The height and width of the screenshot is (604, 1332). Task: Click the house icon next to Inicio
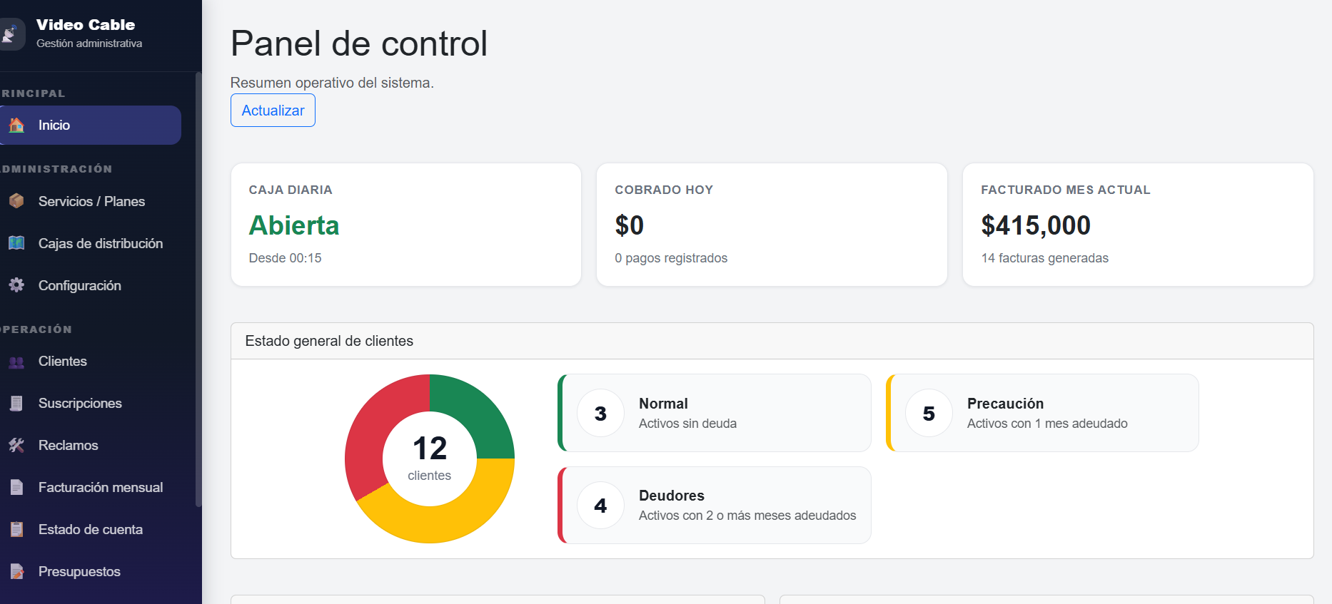pyautogui.click(x=16, y=126)
